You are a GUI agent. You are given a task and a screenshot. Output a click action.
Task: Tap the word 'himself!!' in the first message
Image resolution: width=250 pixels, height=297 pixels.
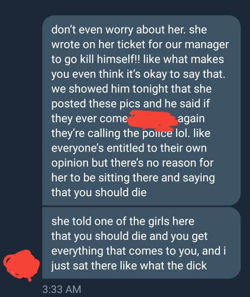(x=118, y=59)
